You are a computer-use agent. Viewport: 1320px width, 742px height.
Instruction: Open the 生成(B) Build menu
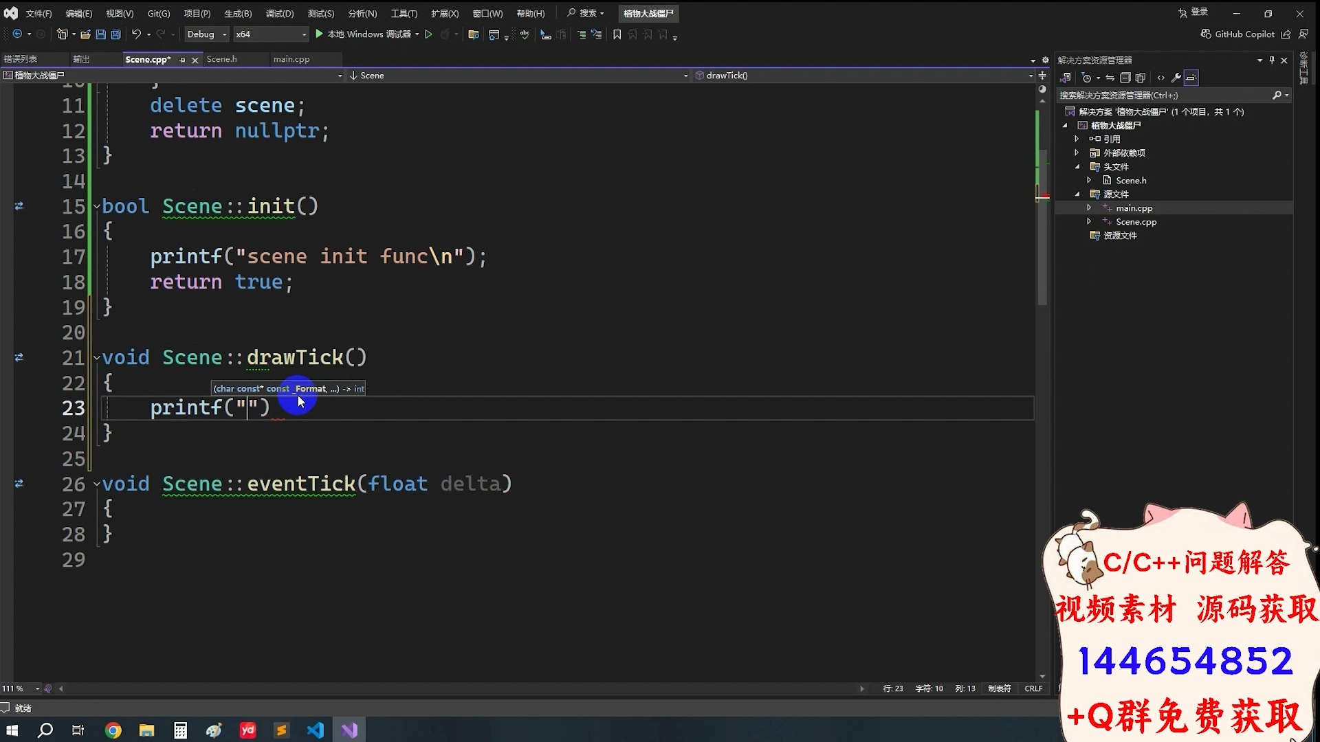[238, 14]
